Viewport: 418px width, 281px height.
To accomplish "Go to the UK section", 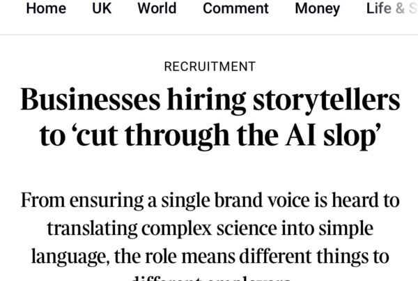I will pyautogui.click(x=102, y=9).
